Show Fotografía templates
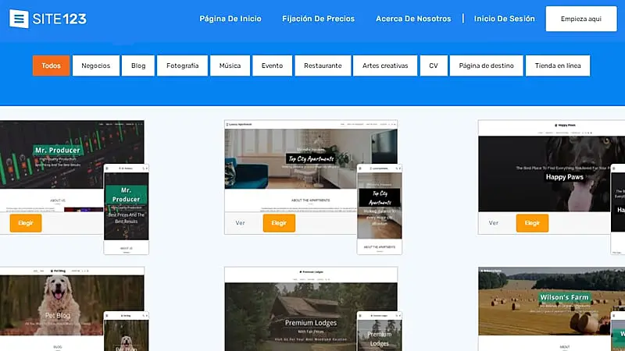This screenshot has width=625, height=351. 182,66
